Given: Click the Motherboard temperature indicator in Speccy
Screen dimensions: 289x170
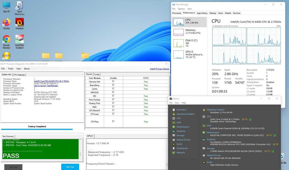Looking at the screenshot, I should pos(275,135).
